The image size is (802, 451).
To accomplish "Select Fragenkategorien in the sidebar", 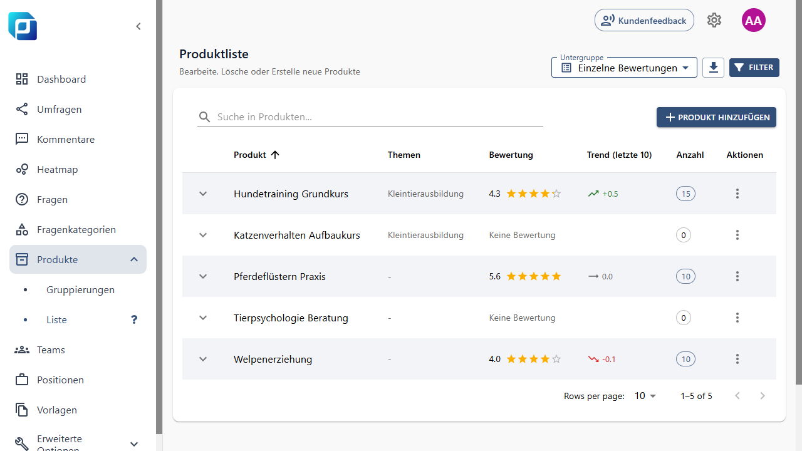I will pos(78,229).
